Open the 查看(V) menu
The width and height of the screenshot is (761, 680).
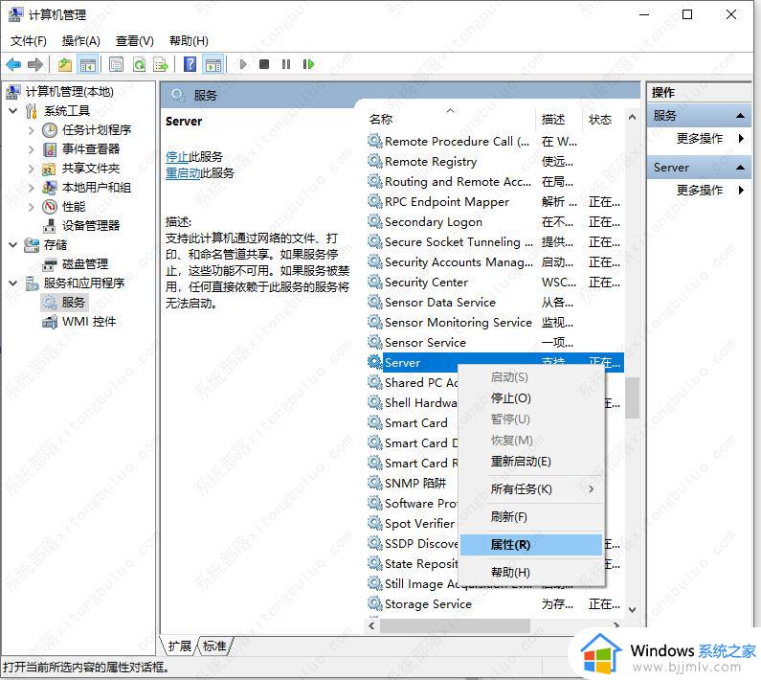(134, 41)
